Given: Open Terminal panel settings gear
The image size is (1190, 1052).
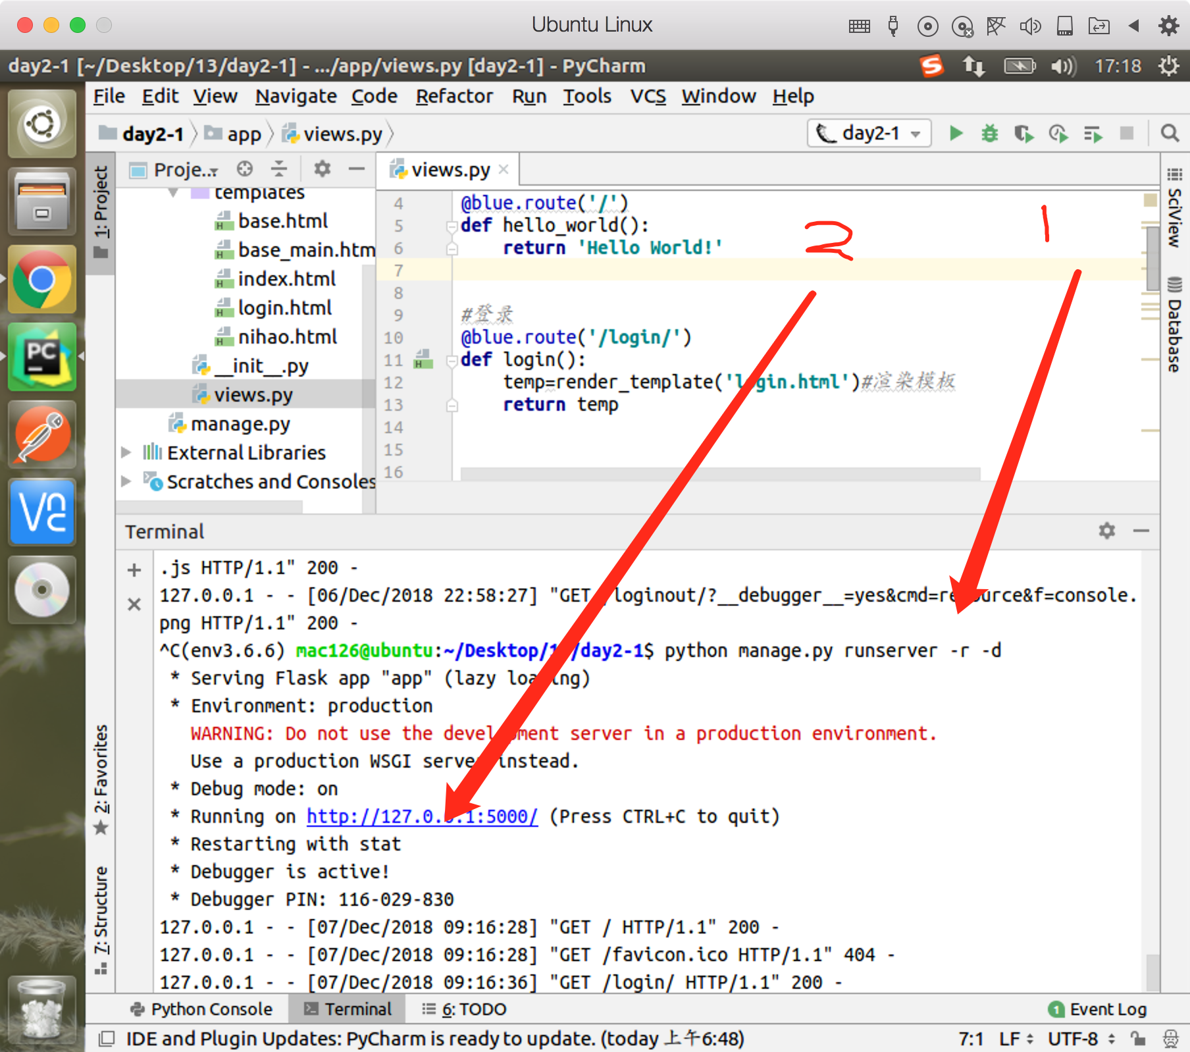Looking at the screenshot, I should coord(1107,531).
